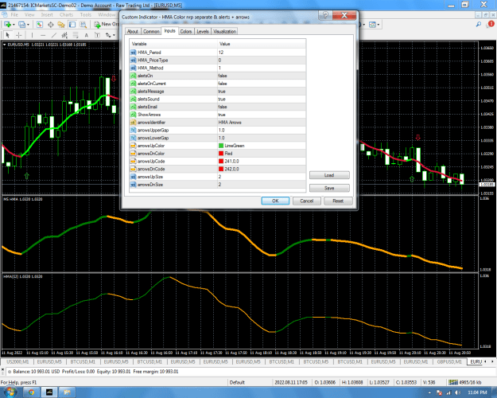The width and height of the screenshot is (497, 398).
Task: Expand the Profiles dropdown arrow
Action: 28,25
